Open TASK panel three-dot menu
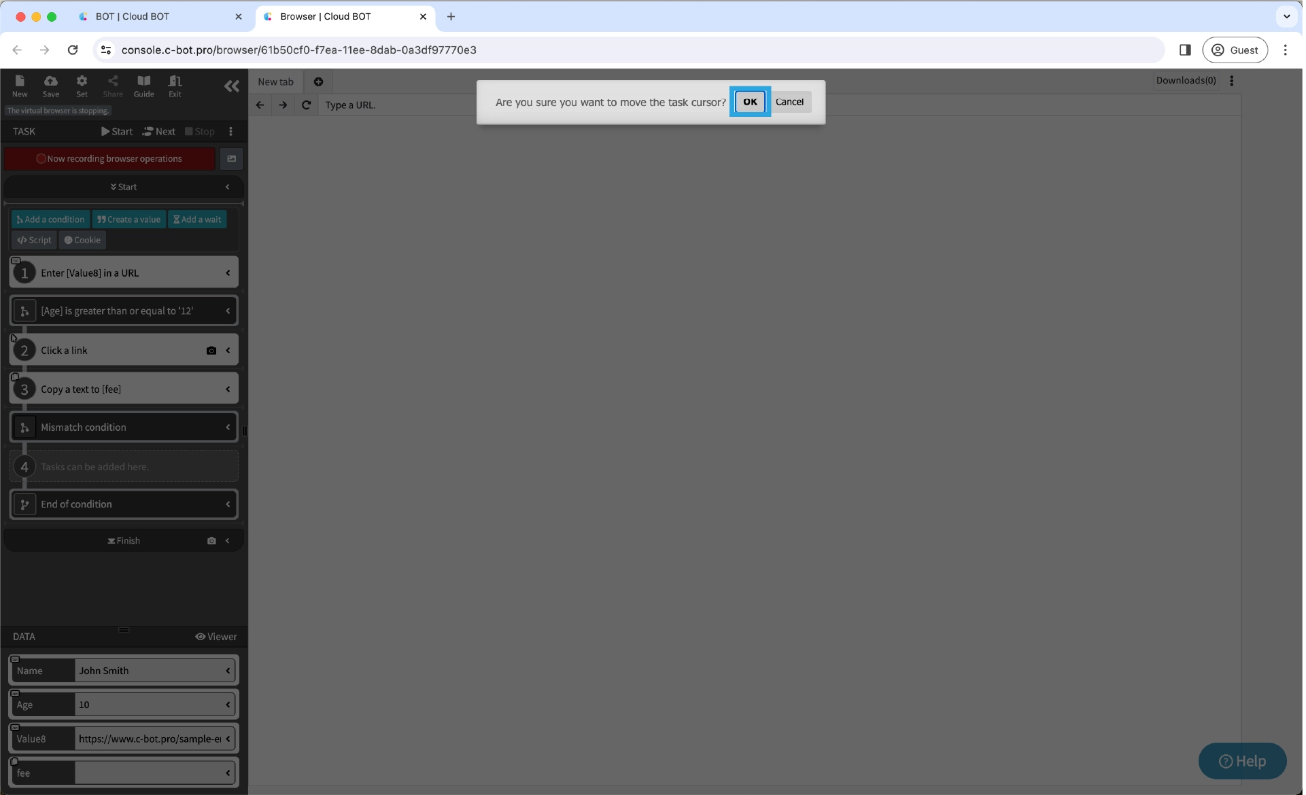 click(230, 131)
